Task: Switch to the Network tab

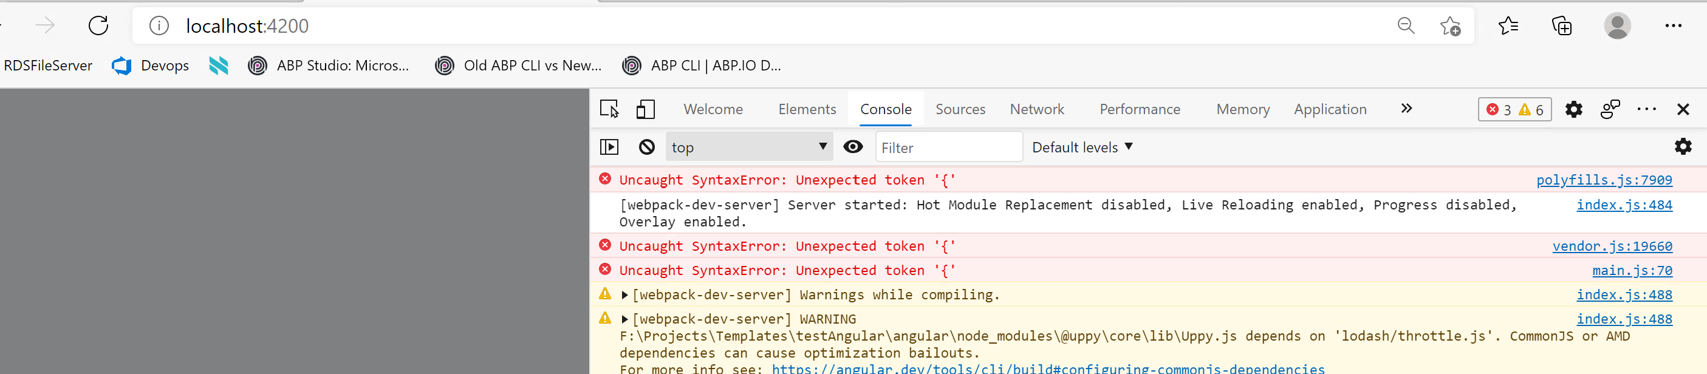Action: point(1036,109)
